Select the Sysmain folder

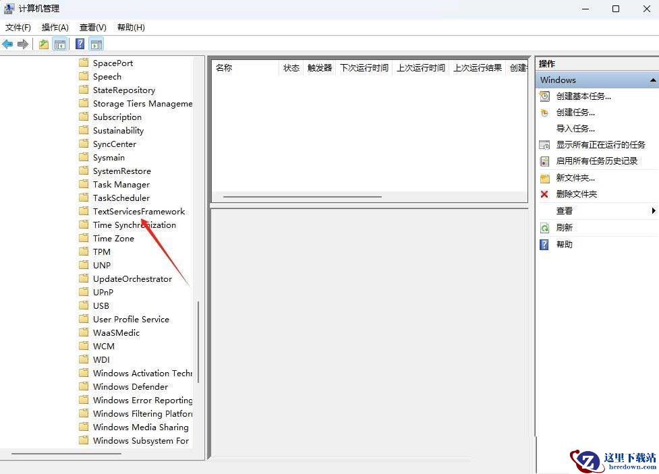pos(109,158)
